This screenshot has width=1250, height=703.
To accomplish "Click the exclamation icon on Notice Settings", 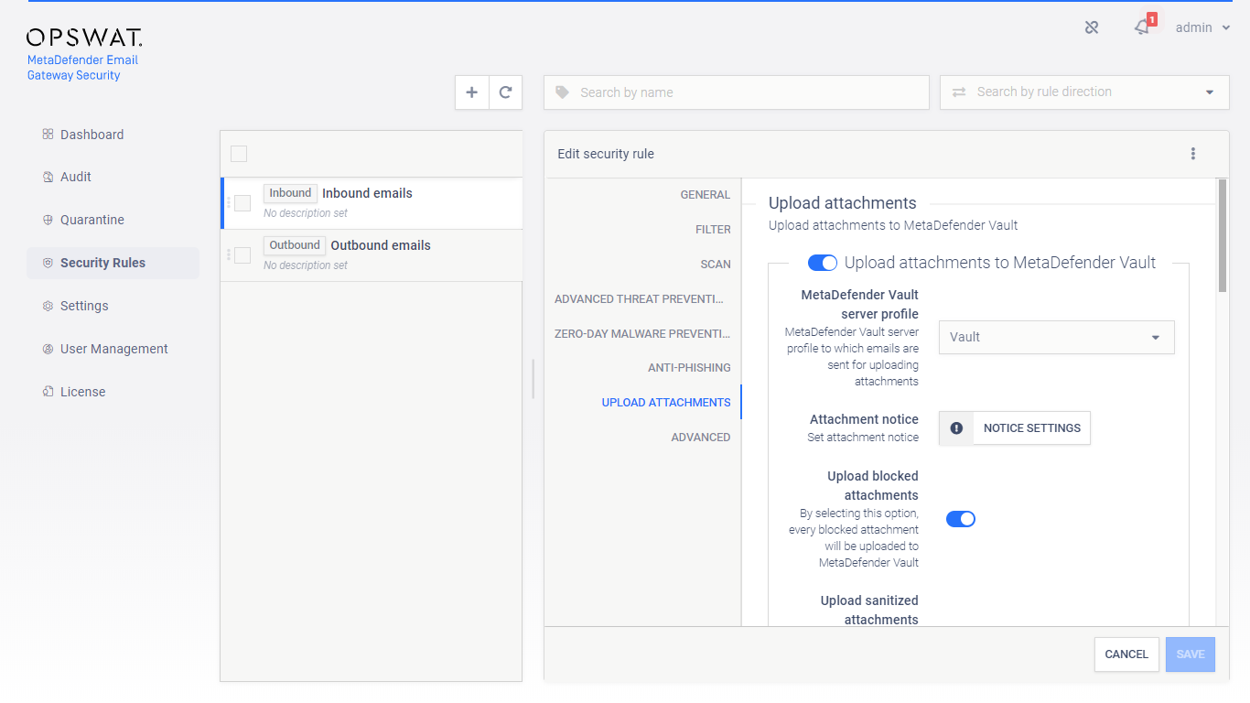I will click(956, 427).
